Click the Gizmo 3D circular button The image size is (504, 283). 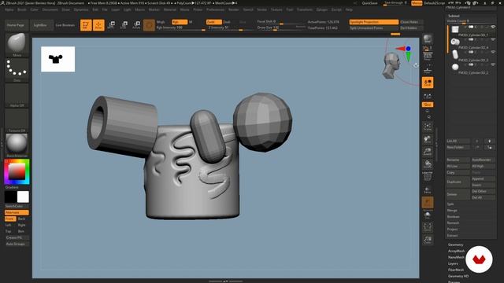coord(149,25)
